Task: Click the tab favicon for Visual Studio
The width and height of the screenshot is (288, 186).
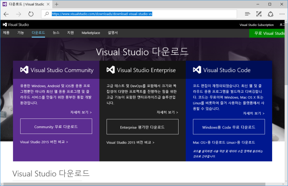Action: (5, 4)
